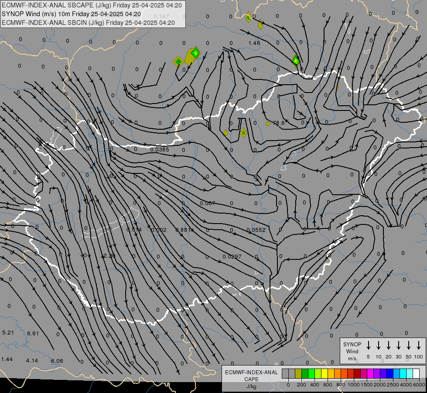
Task: Click the 0.0297 value on the map
Action: pyautogui.click(x=232, y=257)
